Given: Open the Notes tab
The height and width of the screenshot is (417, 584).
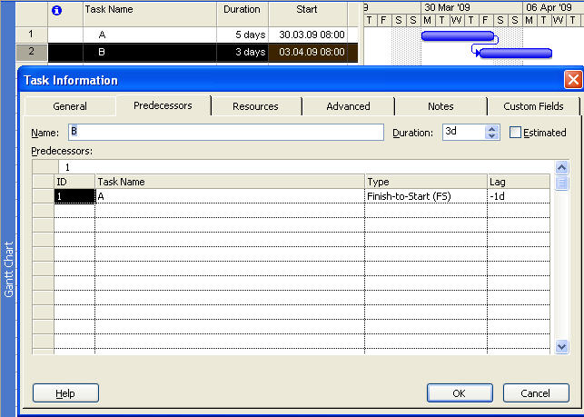Looking at the screenshot, I should (440, 106).
